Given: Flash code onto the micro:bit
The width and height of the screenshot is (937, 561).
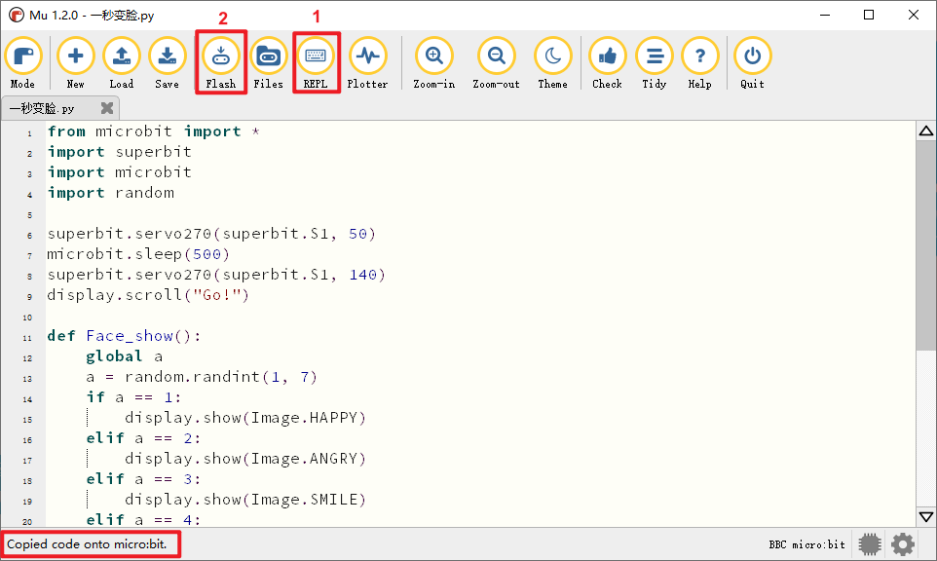Looking at the screenshot, I should [x=221, y=62].
